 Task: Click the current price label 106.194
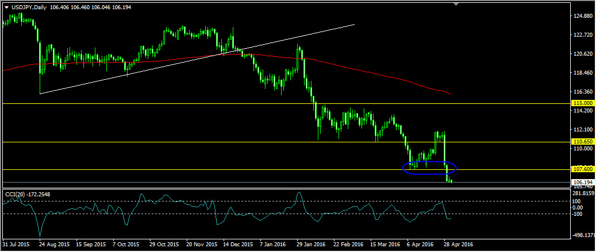point(583,182)
